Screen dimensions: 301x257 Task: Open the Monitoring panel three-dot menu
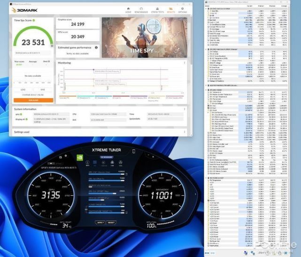click(185, 63)
